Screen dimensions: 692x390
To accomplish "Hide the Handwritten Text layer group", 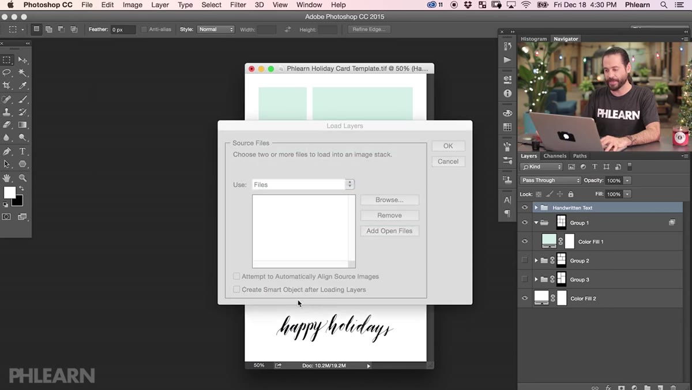I will 525,208.
